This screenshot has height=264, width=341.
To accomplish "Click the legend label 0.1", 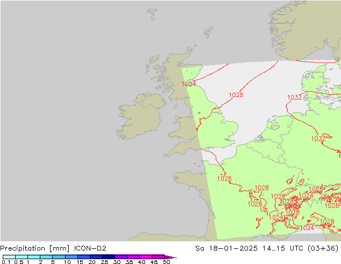I will click(6, 262).
